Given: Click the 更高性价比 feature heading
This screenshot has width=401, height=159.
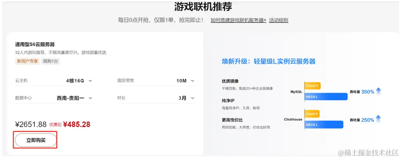Looking at the screenshot, I should pos(232,120).
